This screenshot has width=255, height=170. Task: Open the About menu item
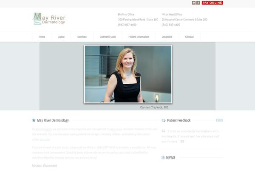pyautogui.click(x=61, y=37)
